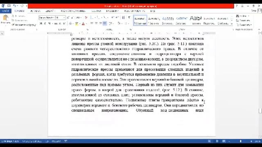The image size is (262, 147).
Task: Open the Mailings ribbon tab
Action: point(112,11)
